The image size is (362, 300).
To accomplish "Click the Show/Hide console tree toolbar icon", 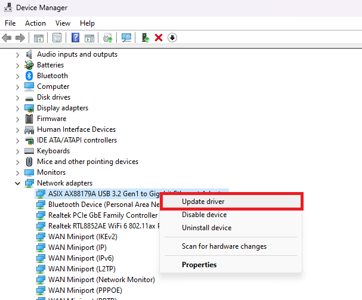I will pos(39,38).
